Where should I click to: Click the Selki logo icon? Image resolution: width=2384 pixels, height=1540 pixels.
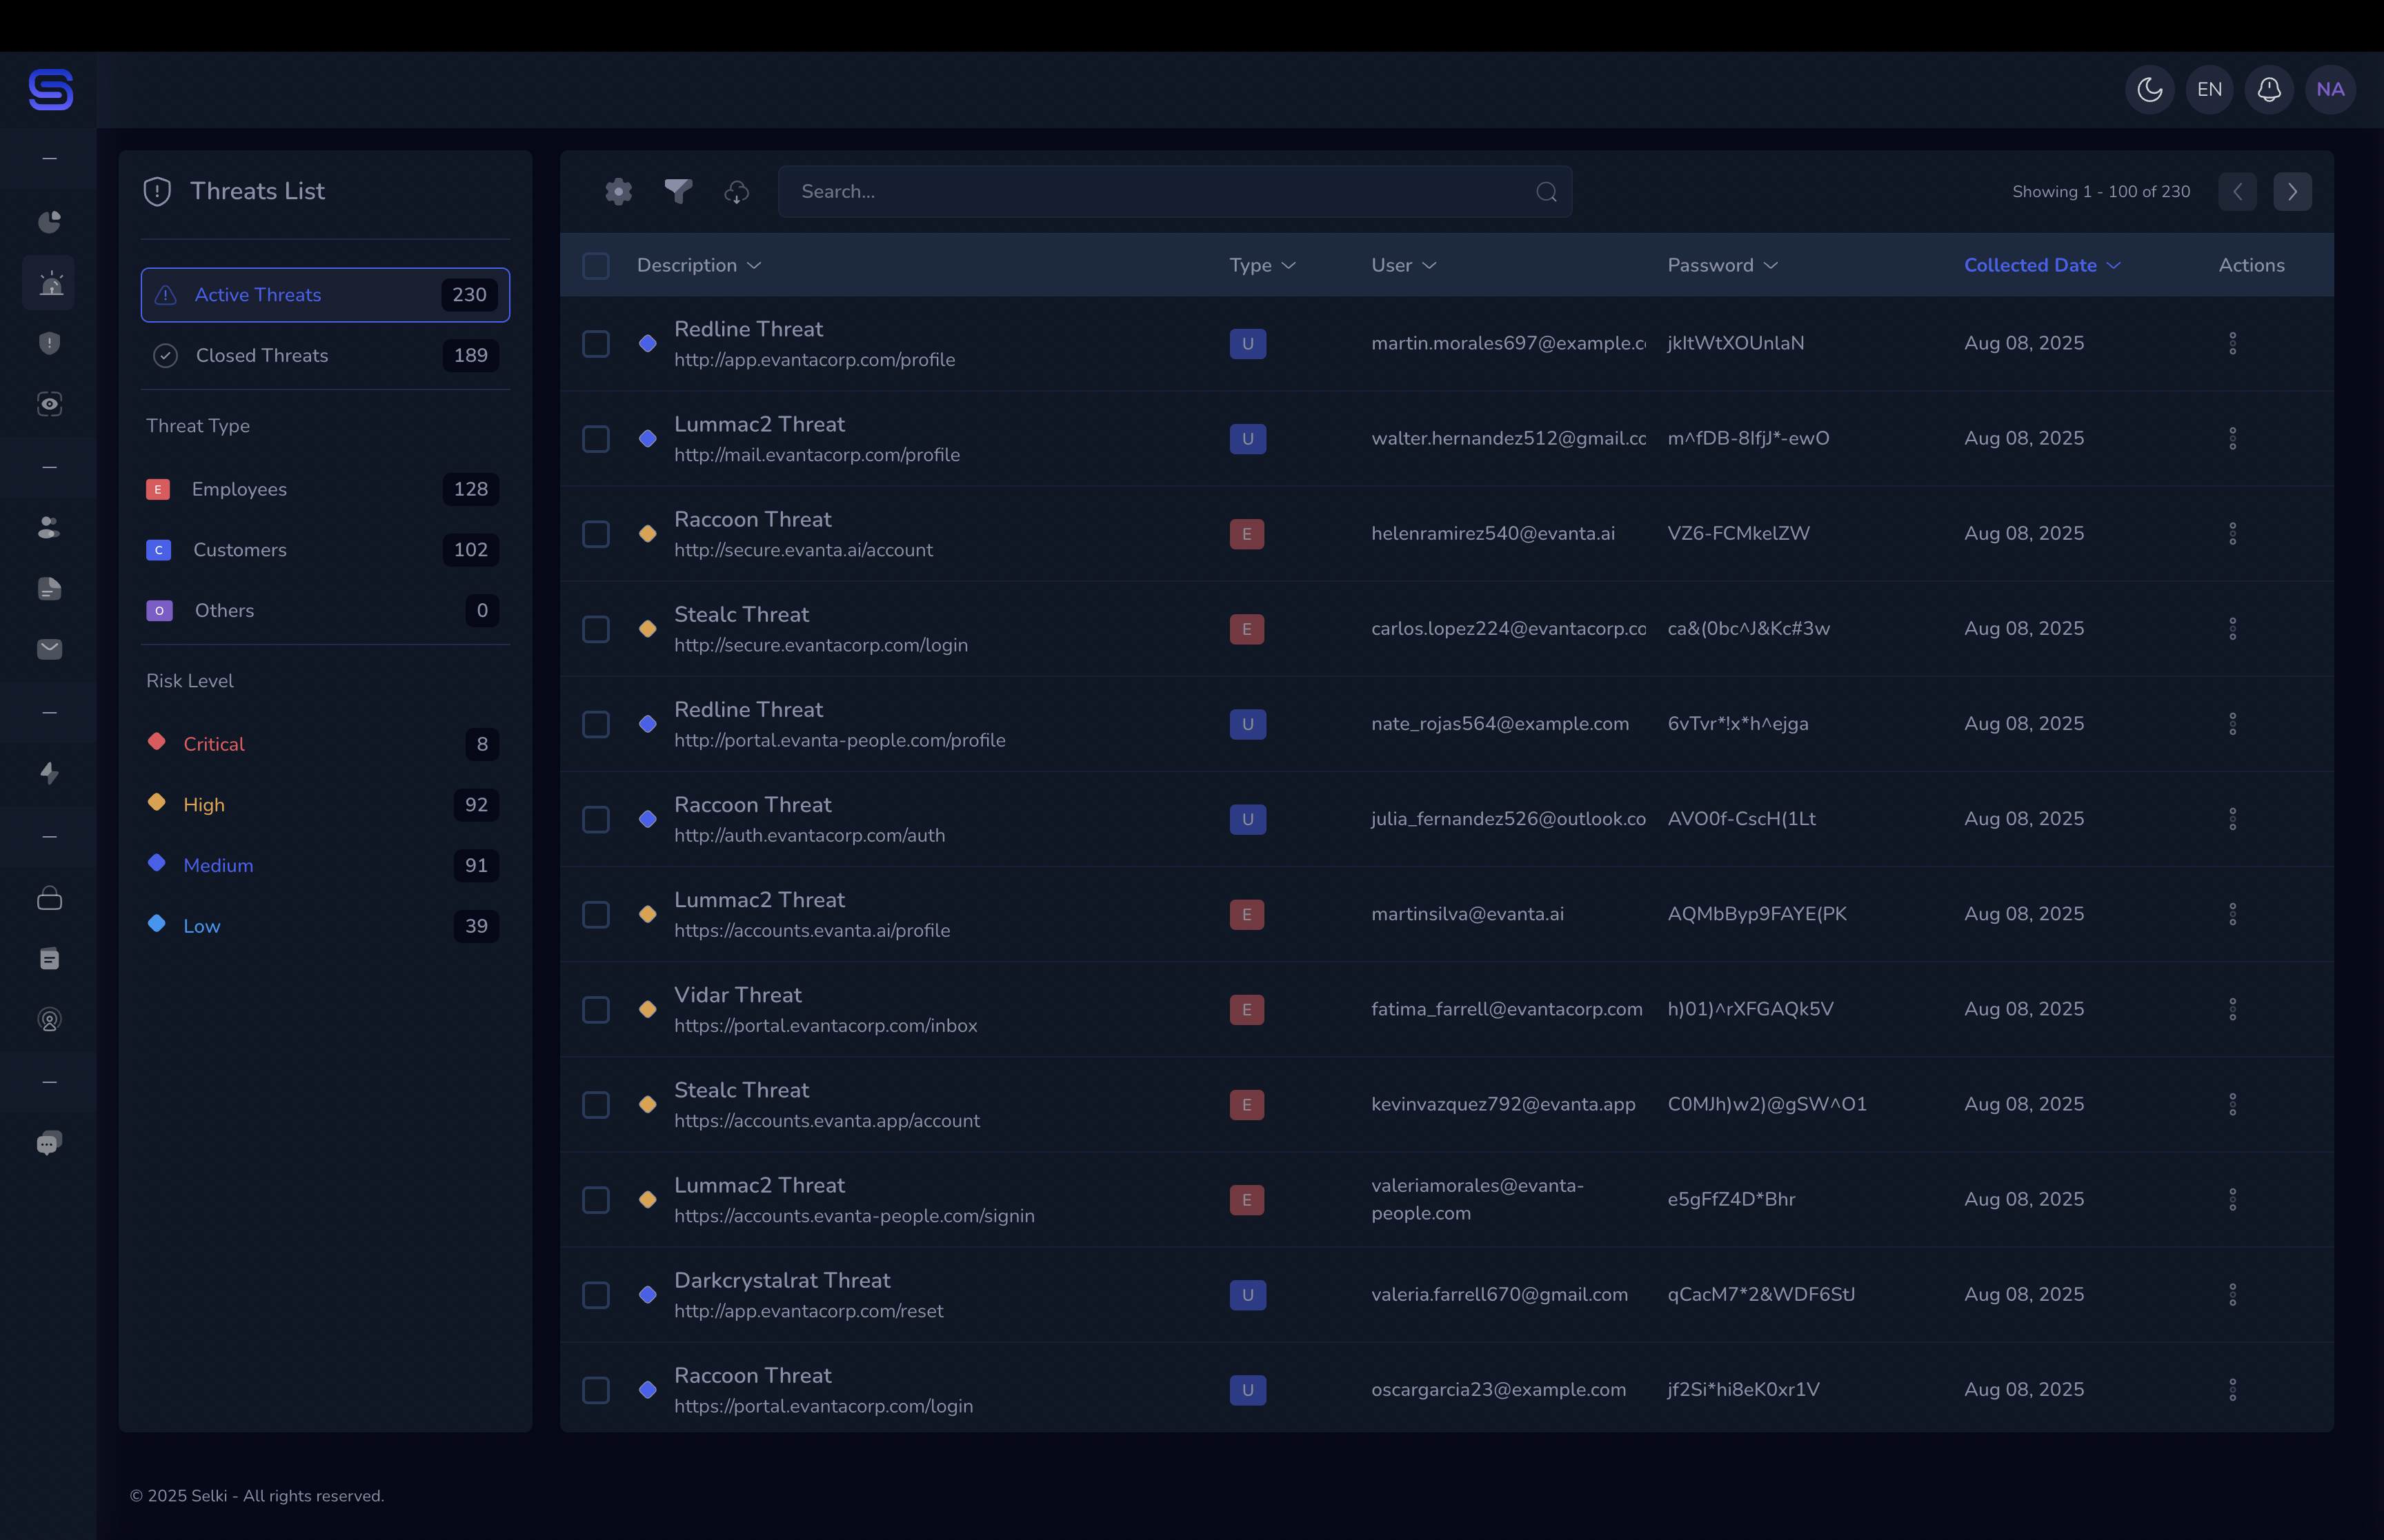pyautogui.click(x=50, y=90)
